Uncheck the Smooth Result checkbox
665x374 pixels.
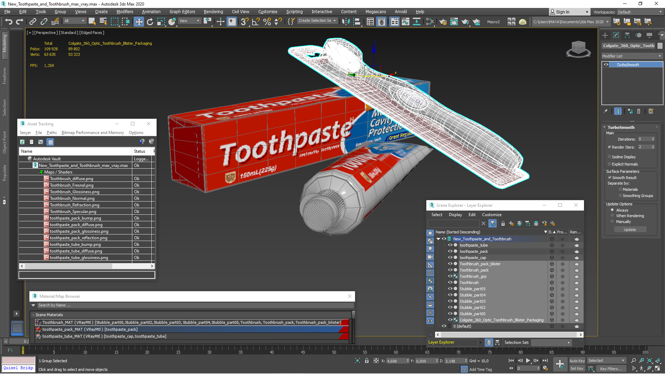(610, 178)
